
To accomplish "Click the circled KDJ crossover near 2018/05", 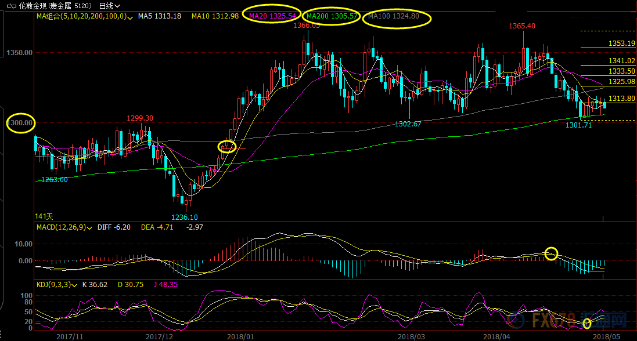I will click(586, 323).
